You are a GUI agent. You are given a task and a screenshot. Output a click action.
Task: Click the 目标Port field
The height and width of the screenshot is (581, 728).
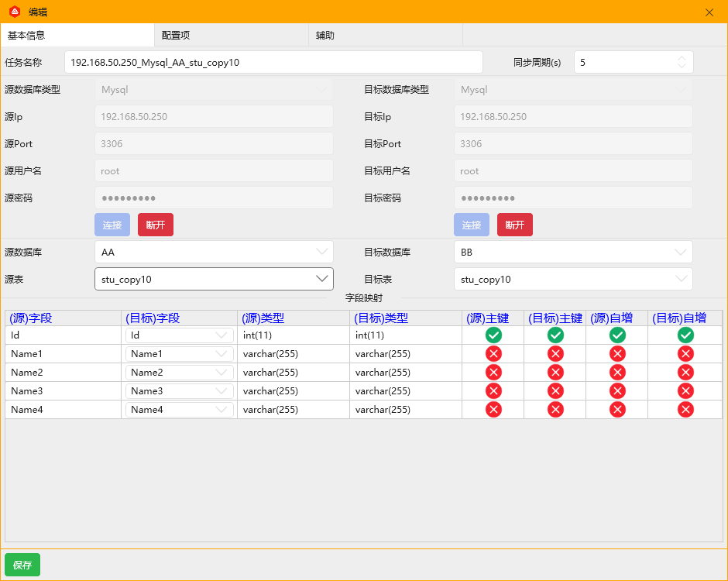573,143
